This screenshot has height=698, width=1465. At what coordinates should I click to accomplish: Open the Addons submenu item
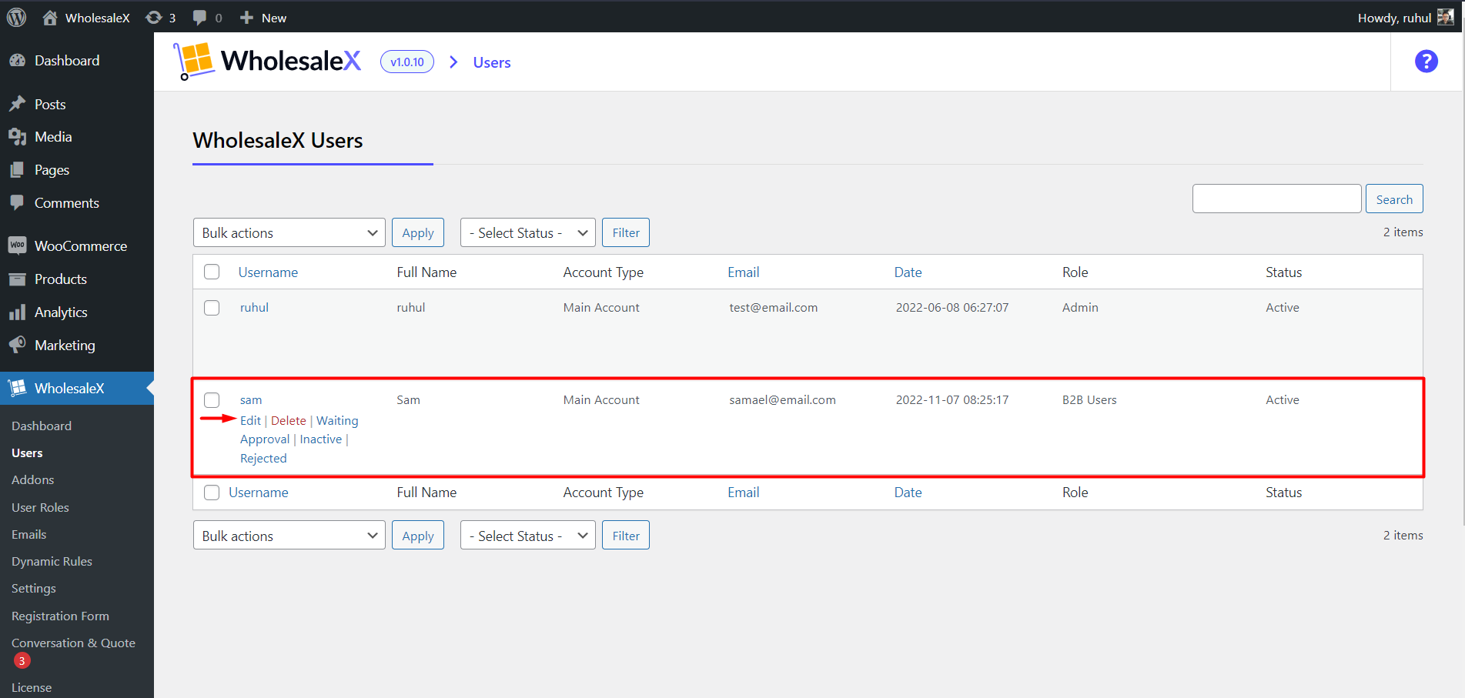coord(33,480)
